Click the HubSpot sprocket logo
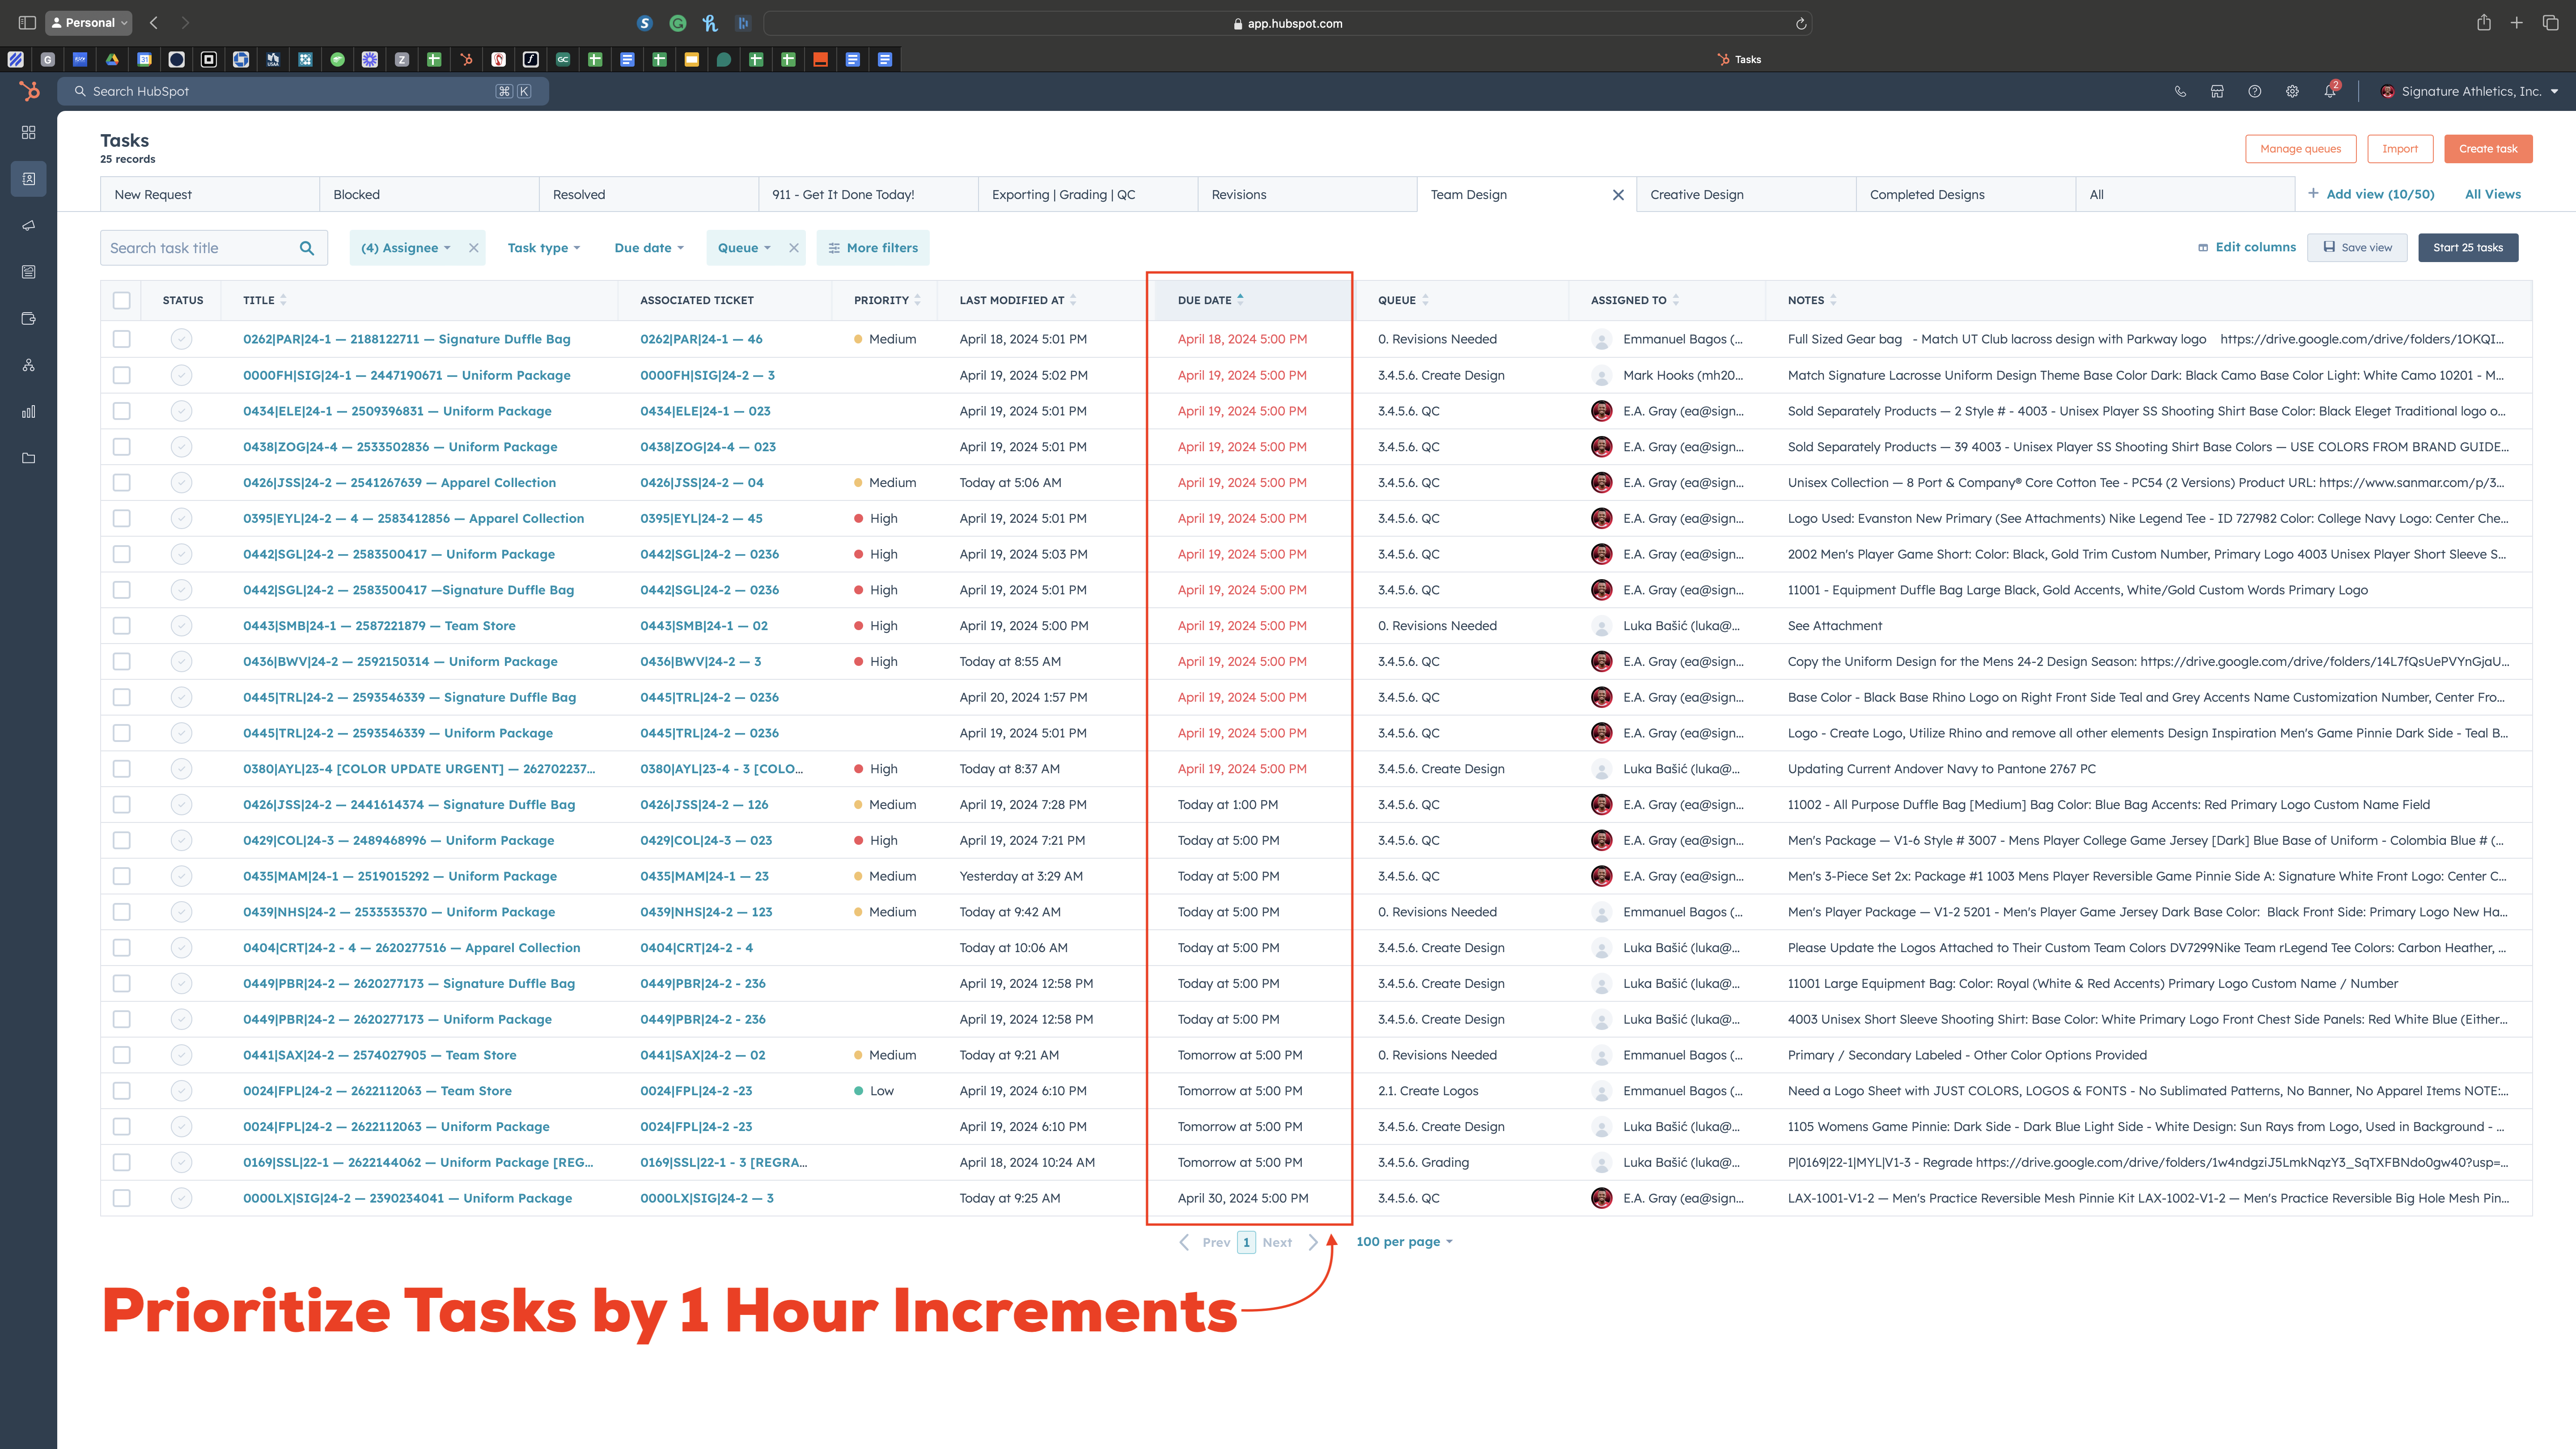Screen dimensions: 2576x1449 [x=29, y=91]
